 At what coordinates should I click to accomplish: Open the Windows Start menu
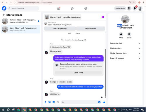coord(3,110)
